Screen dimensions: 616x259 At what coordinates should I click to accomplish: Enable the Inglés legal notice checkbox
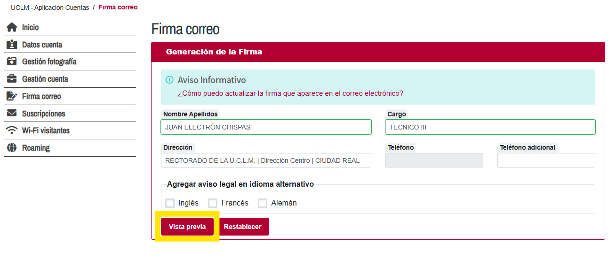pos(170,203)
